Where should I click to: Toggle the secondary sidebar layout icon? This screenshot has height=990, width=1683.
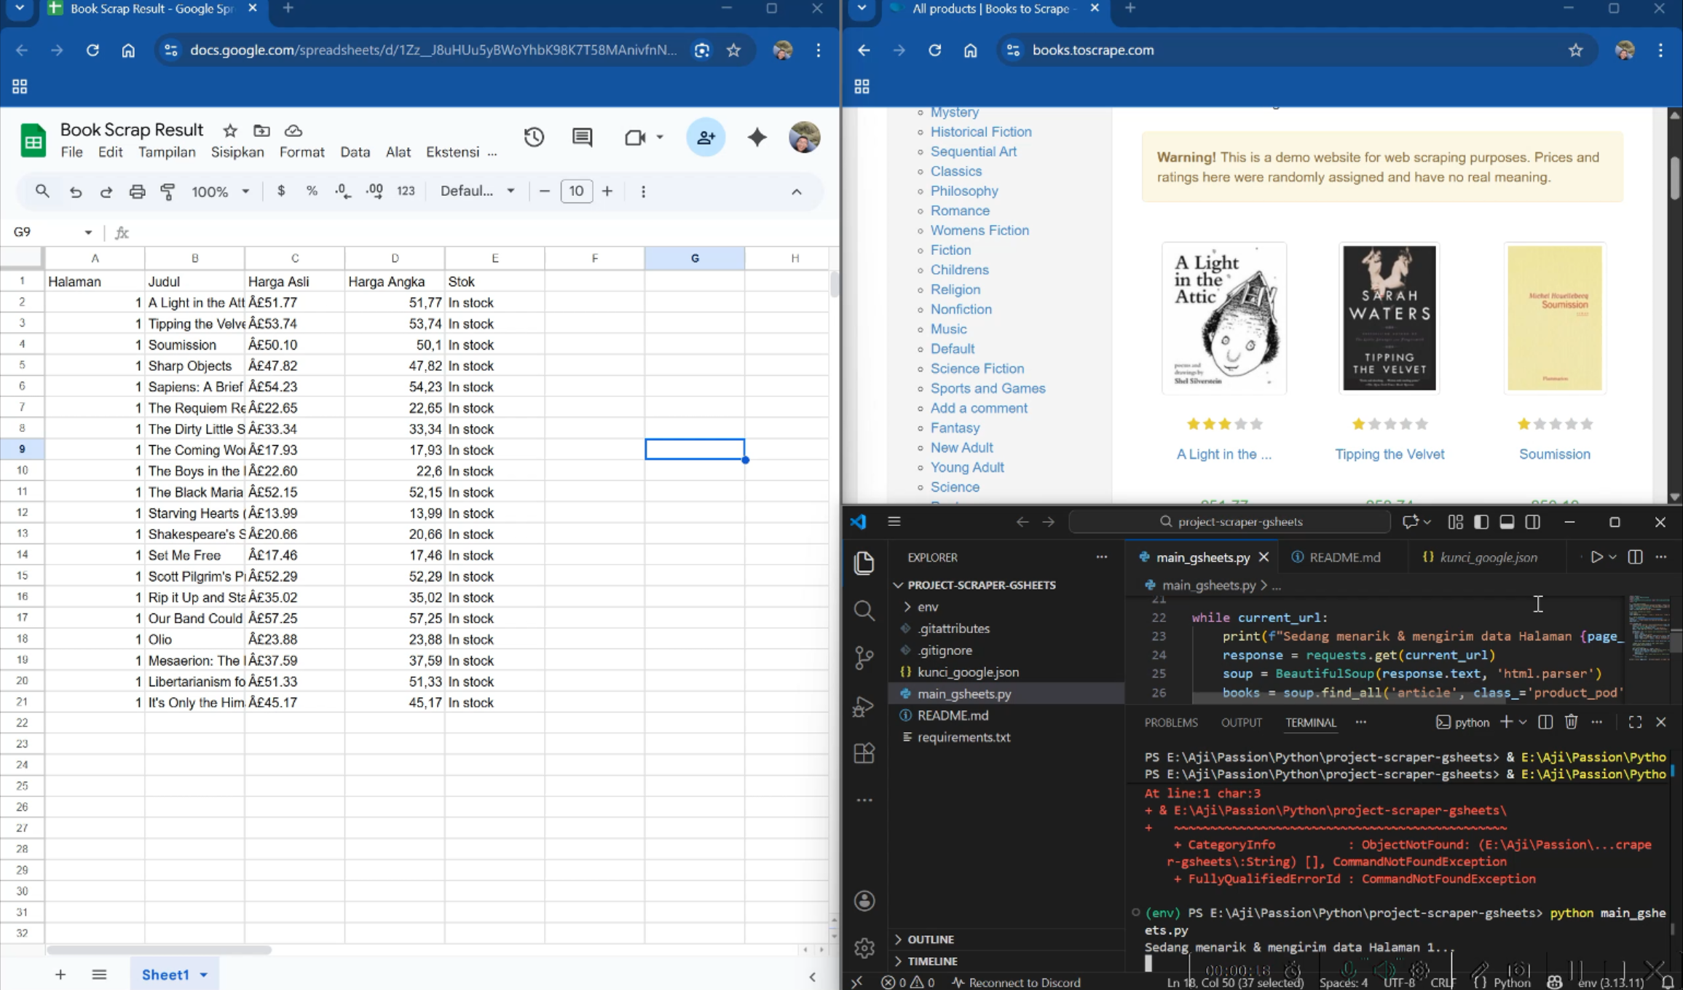1533,522
